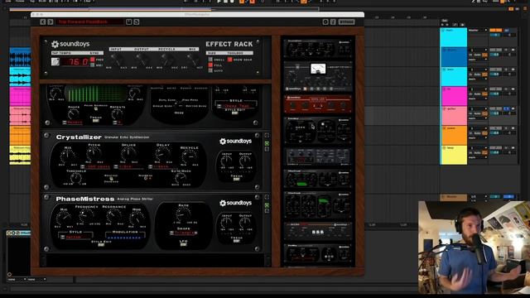Select the yellow track header in the DAW

(454, 155)
